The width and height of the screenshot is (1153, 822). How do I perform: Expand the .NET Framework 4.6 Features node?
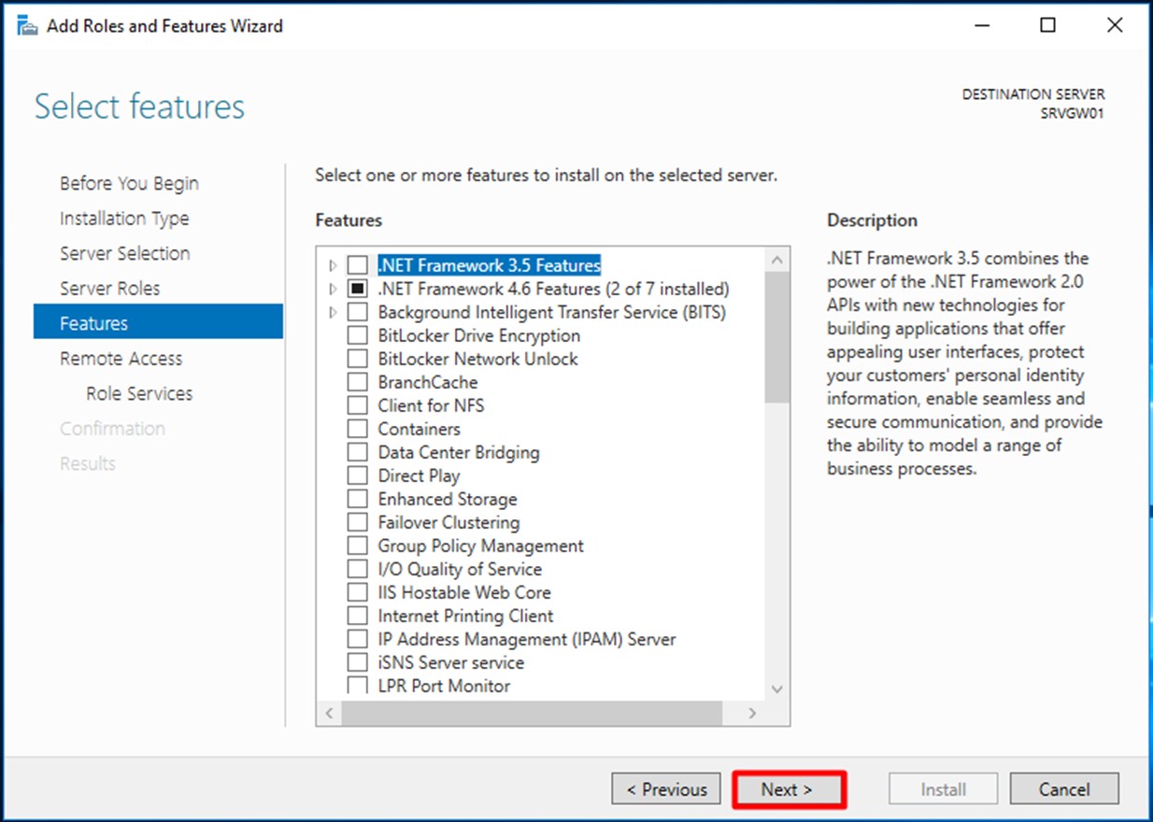click(334, 288)
